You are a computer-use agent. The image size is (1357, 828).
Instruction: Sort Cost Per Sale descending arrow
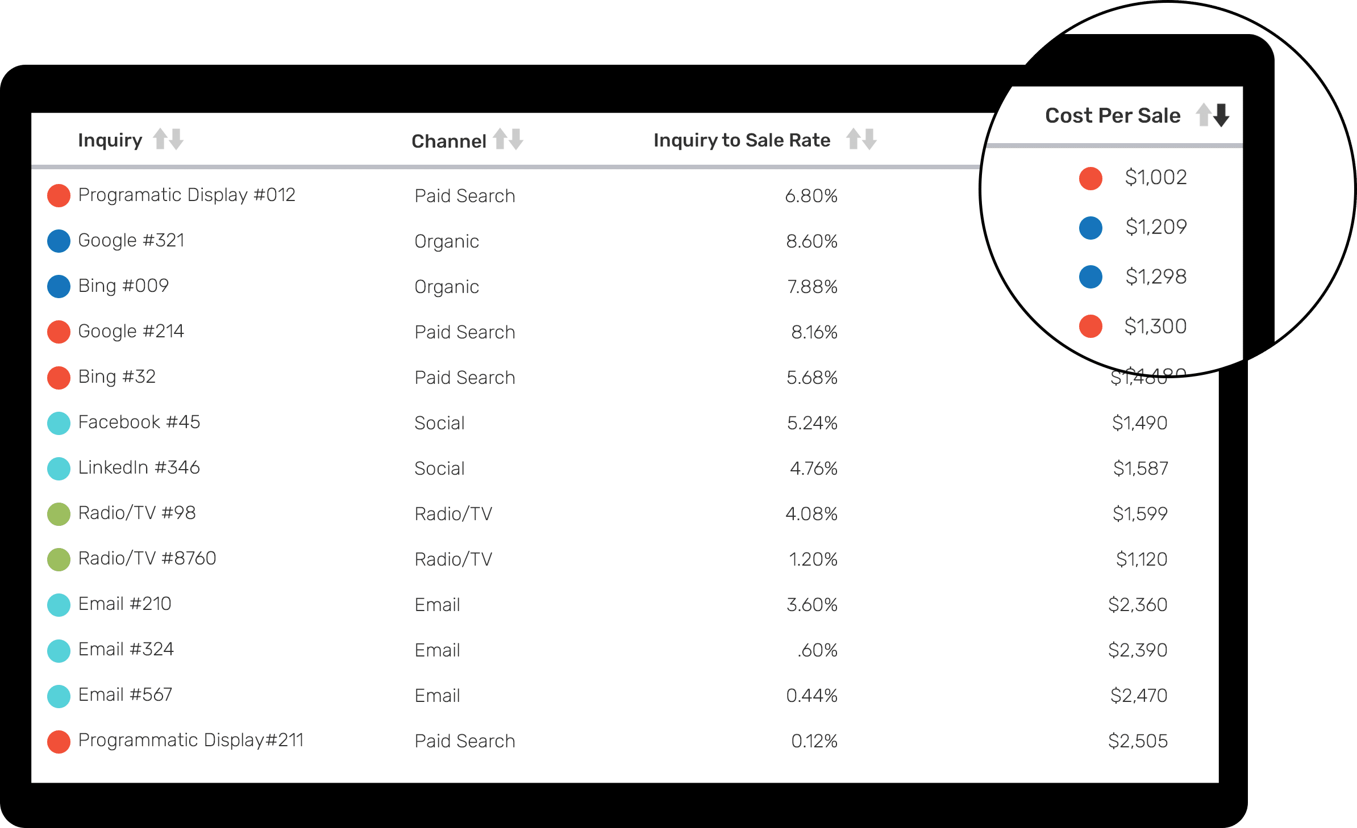coord(1221,115)
